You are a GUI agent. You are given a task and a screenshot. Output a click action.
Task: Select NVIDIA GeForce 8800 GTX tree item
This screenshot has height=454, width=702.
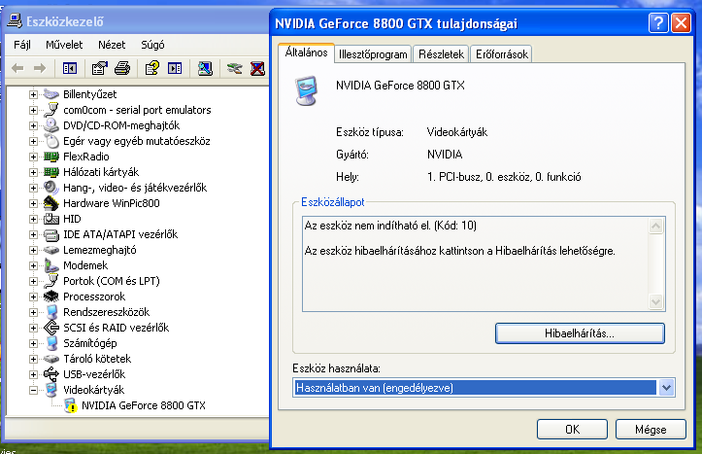pos(144,405)
